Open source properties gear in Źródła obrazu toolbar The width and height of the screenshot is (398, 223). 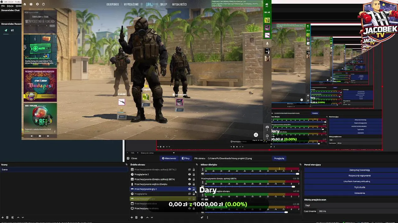pos(142,217)
